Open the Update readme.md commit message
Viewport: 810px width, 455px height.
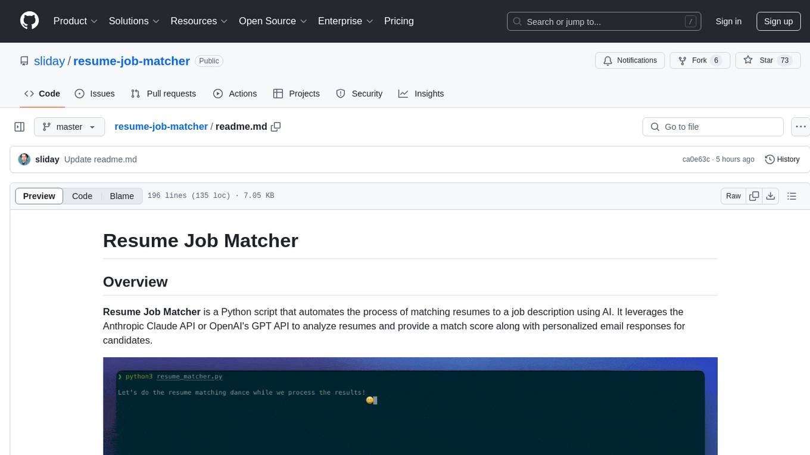pos(101,160)
